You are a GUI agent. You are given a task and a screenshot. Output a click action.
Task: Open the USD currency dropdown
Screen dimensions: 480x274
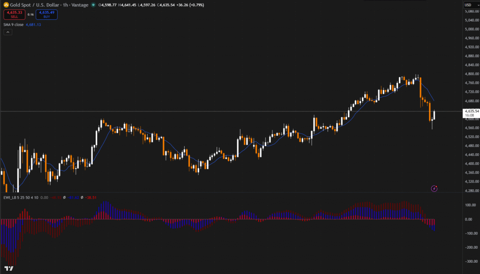pos(472,5)
